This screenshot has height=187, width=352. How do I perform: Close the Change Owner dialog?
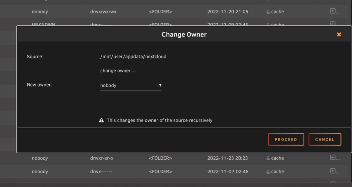tap(339, 34)
